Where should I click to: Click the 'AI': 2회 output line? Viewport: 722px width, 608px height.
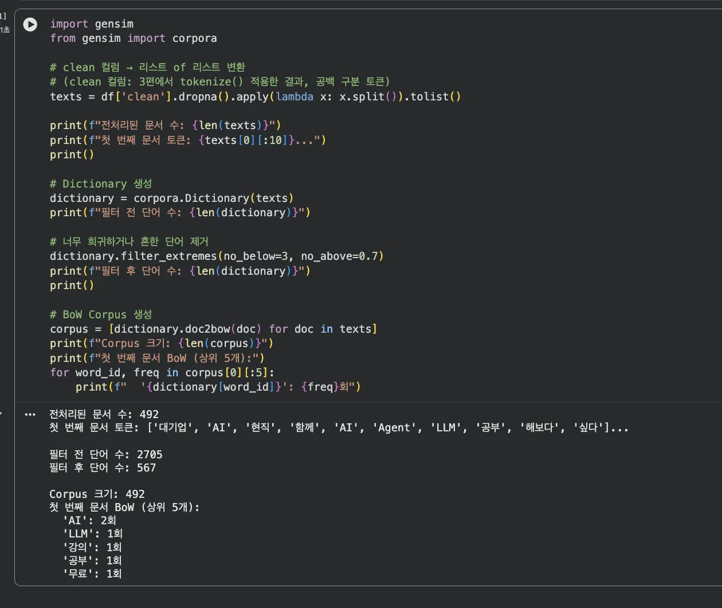click(89, 520)
